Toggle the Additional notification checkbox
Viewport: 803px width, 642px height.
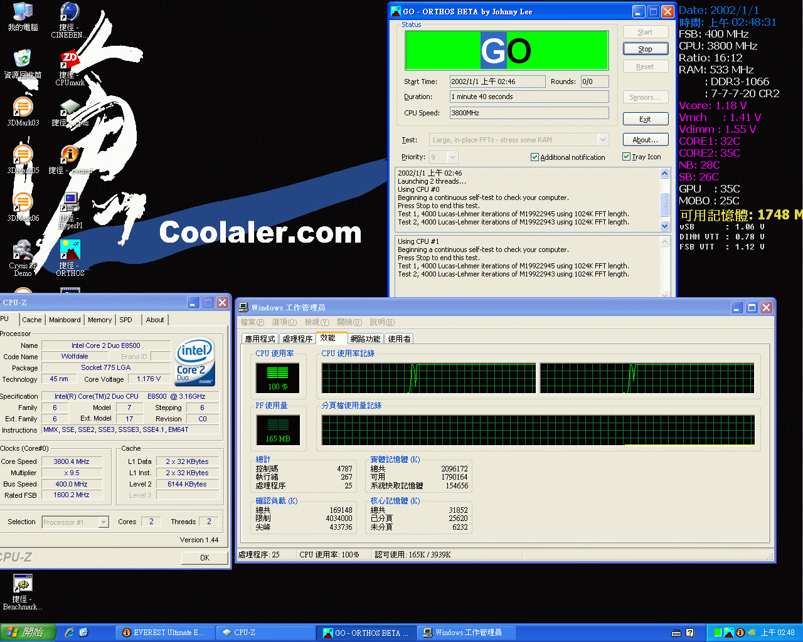pos(534,157)
